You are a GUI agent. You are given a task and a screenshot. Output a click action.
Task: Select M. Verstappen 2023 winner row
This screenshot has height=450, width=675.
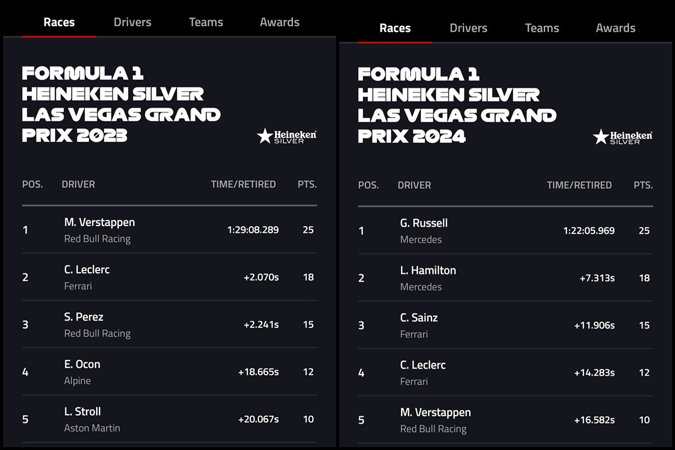click(169, 229)
